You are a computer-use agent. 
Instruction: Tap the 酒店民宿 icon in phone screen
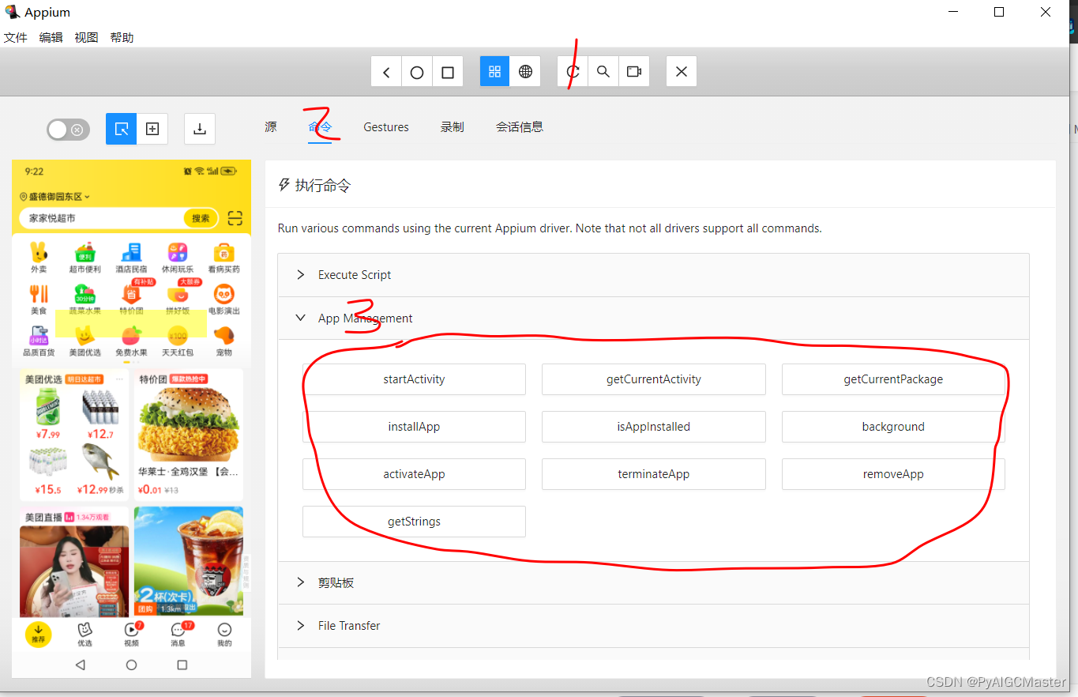coord(131,258)
